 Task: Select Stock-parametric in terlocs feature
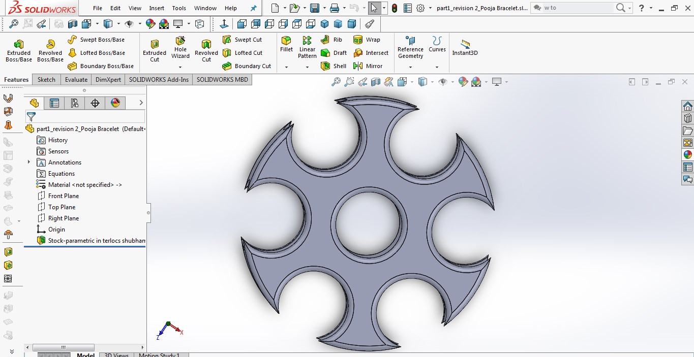[x=91, y=240]
